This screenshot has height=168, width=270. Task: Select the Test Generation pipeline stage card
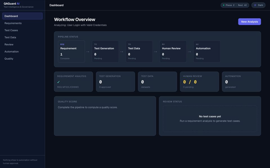[x=105, y=52]
